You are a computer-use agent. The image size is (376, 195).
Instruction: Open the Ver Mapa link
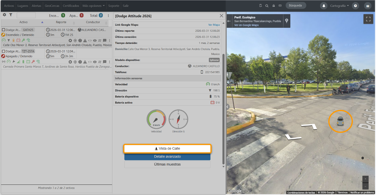pos(214,25)
